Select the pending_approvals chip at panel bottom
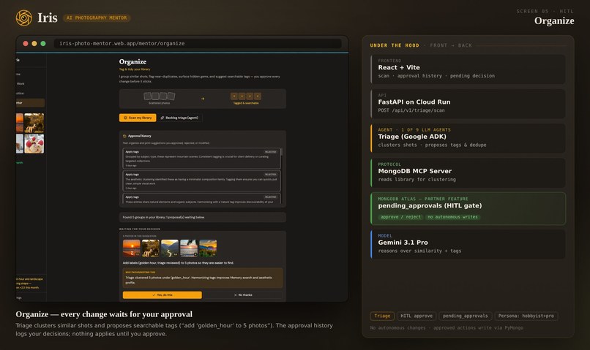This screenshot has height=350, width=590. pyautogui.click(x=466, y=316)
